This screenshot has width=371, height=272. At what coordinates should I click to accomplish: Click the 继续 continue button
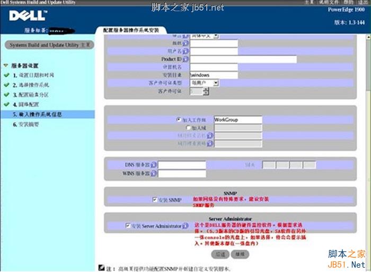pyautogui.click(x=240, y=255)
